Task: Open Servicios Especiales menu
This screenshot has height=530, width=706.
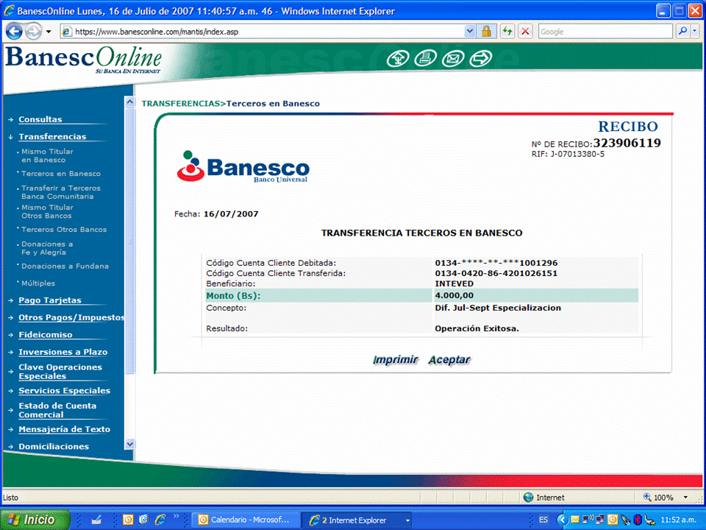Action: [x=65, y=391]
